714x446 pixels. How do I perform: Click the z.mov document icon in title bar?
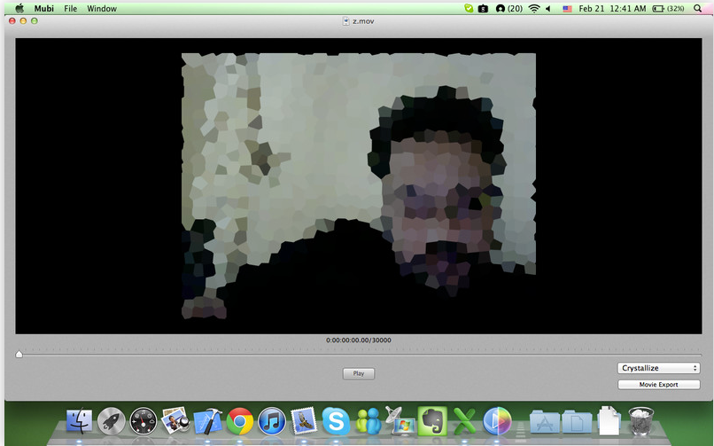[345, 21]
